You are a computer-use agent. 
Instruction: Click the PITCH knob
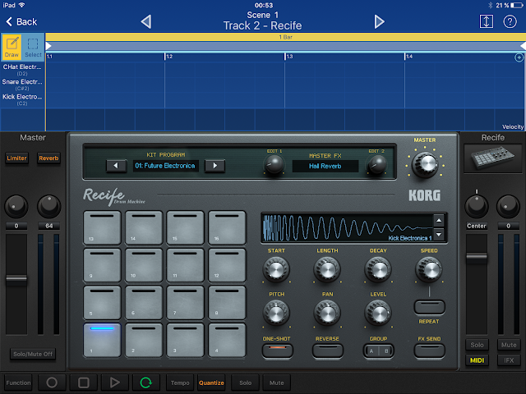[276, 314]
